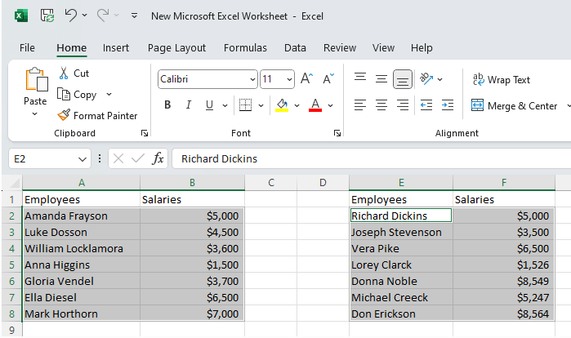Open the Name Box dropdown arrow
Viewport: 571px width, 338px height.
pyautogui.click(x=83, y=158)
